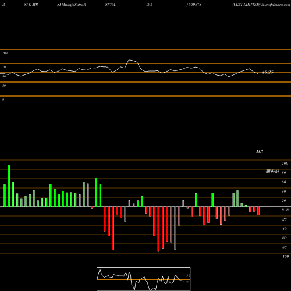Click the histogram axis label -100
The image size is (291, 291).
coord(285,257)
